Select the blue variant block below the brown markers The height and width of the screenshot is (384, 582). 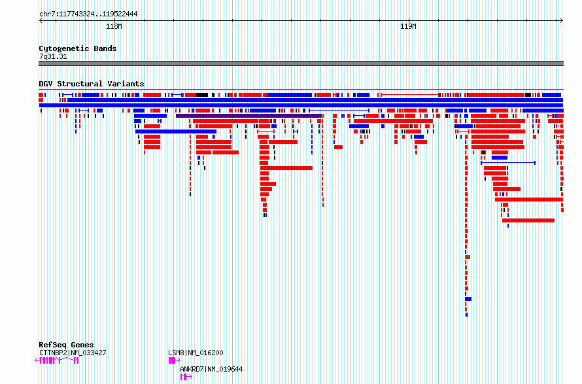click(x=468, y=299)
